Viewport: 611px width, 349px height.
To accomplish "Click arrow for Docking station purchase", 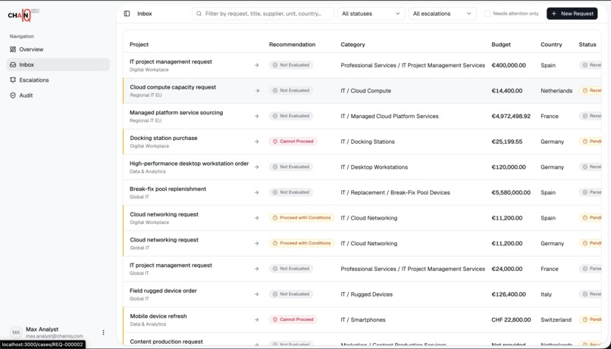I will pos(256,142).
